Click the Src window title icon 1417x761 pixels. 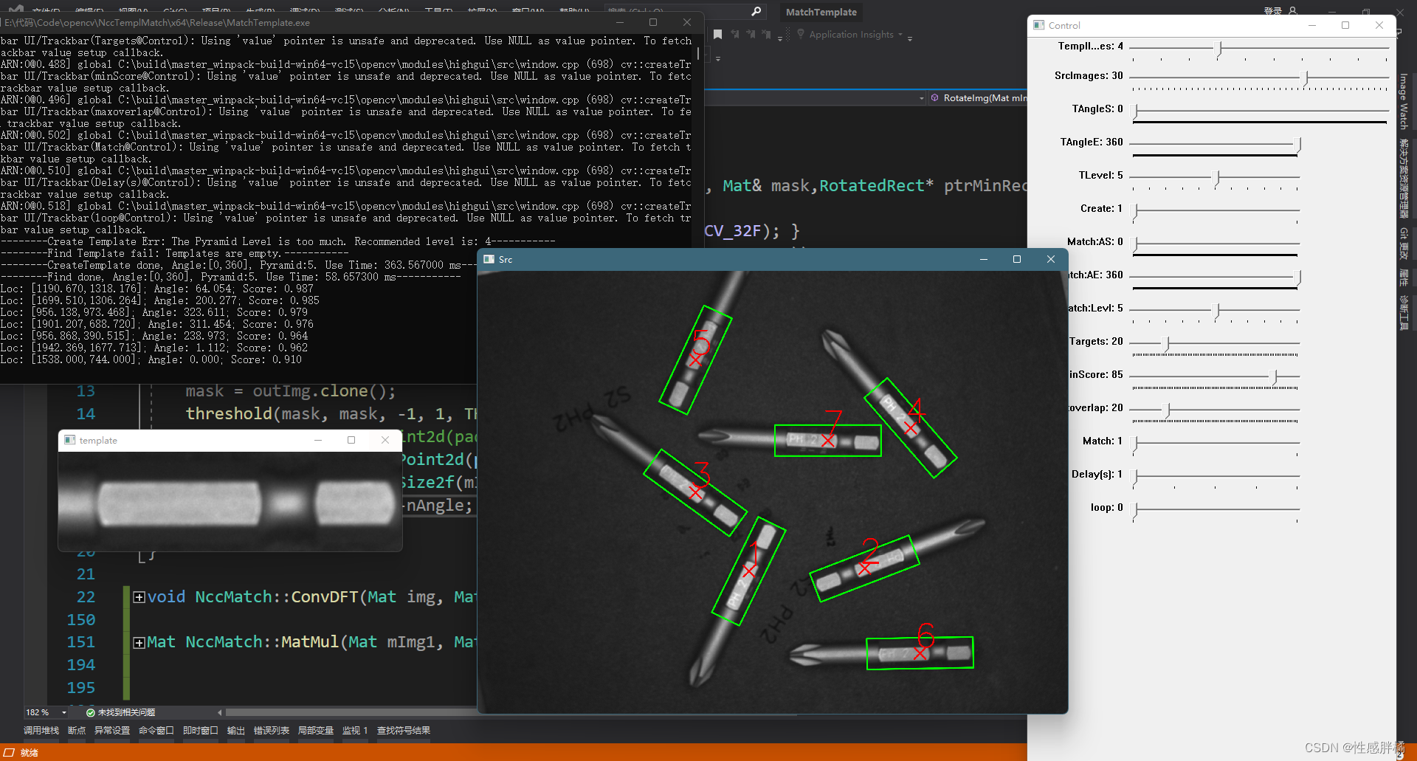pyautogui.click(x=489, y=259)
